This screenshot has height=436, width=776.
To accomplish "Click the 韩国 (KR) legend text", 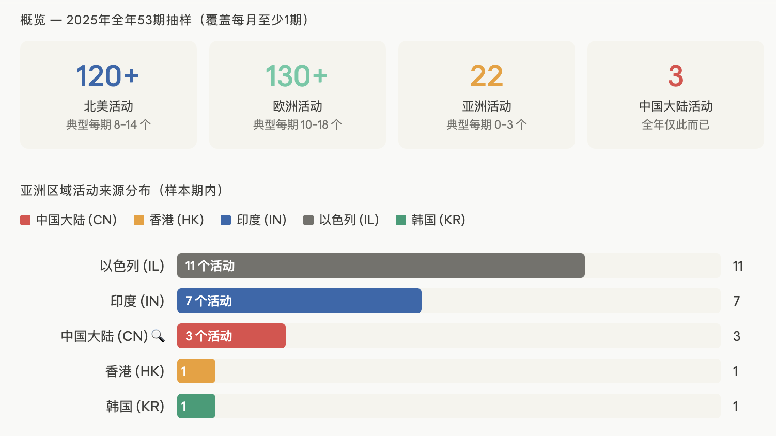I will pos(439,220).
